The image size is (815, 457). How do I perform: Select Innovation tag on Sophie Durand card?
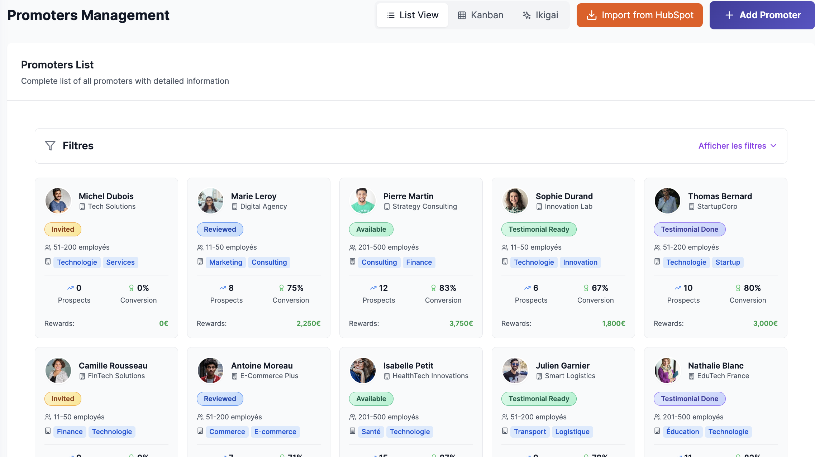[580, 262]
